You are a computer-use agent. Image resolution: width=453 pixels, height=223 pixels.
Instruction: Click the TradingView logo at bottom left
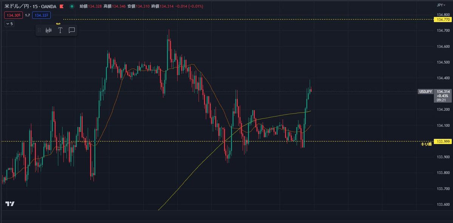click(x=10, y=204)
